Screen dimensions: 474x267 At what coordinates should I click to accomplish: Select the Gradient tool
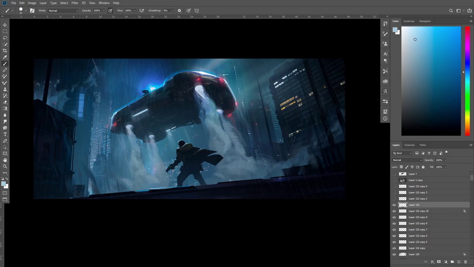(5, 108)
